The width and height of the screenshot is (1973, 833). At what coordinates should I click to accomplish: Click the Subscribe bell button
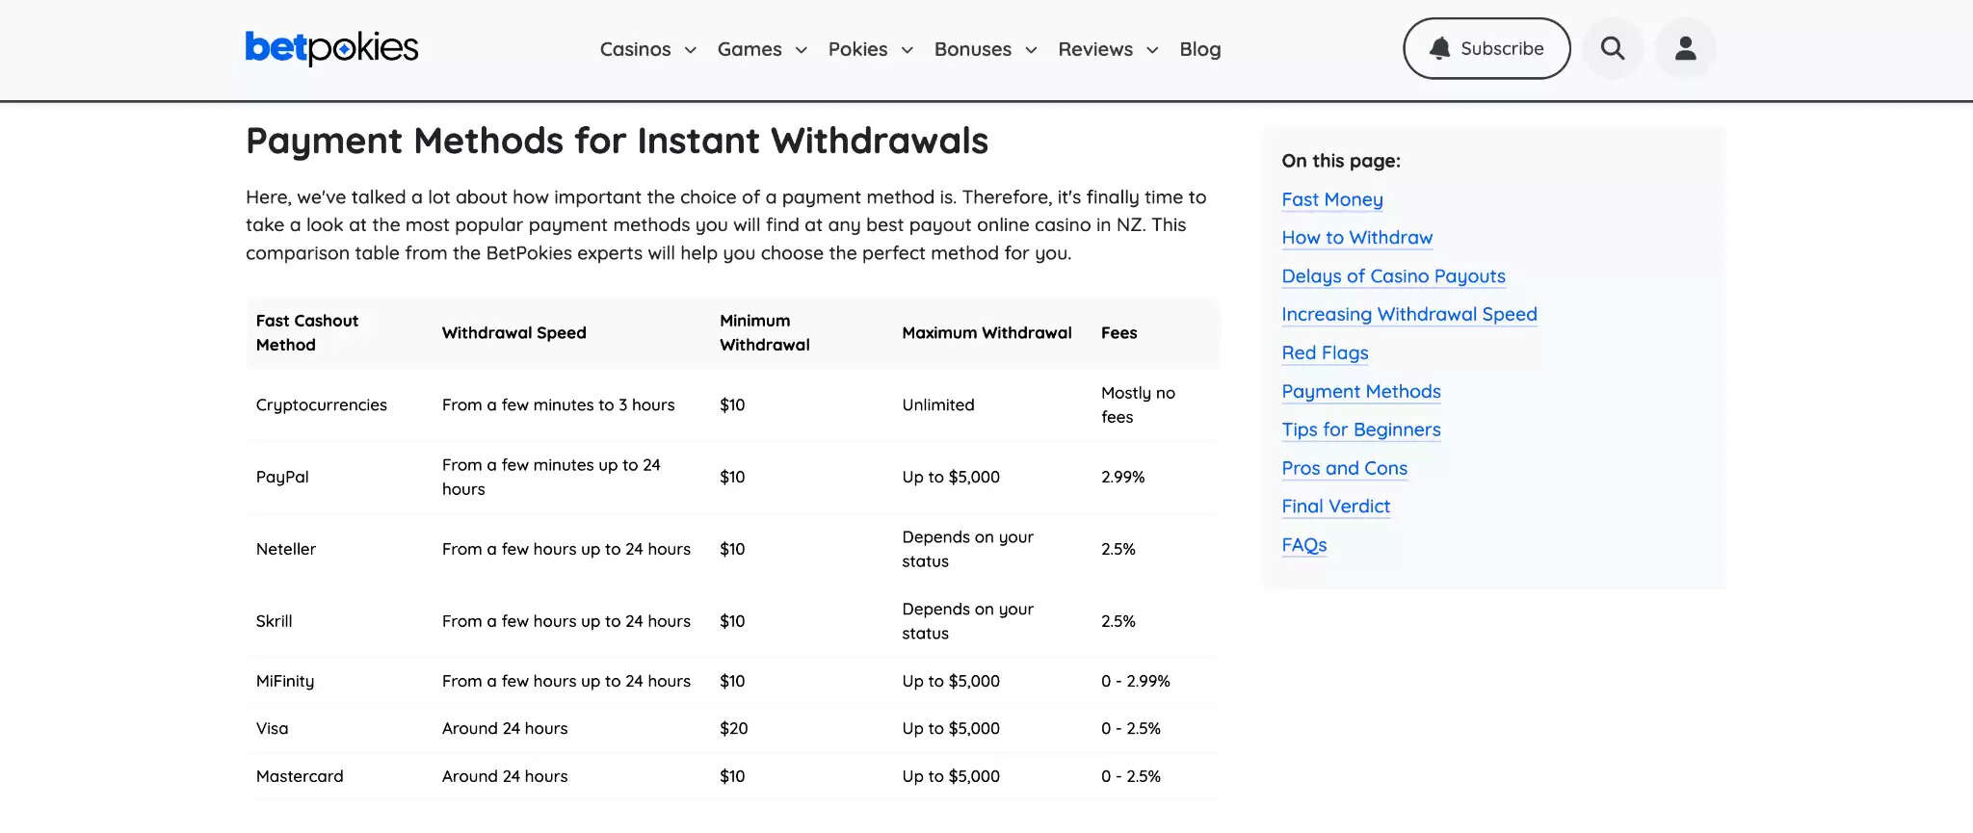point(1486,48)
